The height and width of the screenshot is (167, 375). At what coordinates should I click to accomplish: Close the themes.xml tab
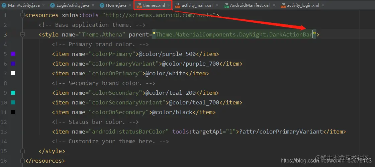point(168,5)
